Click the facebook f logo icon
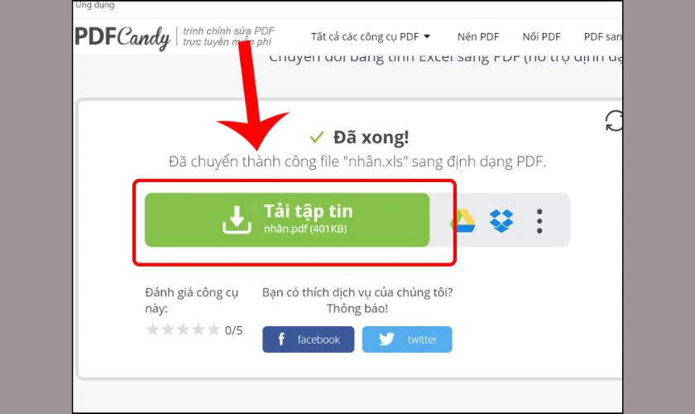This screenshot has height=414, width=695. (281, 339)
